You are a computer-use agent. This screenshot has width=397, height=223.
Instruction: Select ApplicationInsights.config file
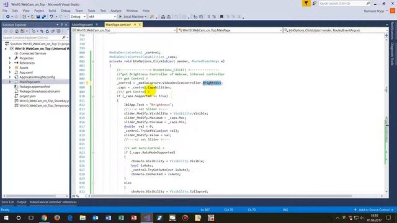pyautogui.click(x=37, y=77)
